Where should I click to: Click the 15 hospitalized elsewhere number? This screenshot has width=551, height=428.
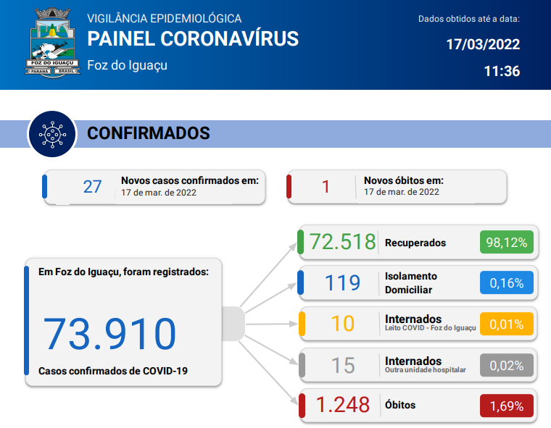click(343, 365)
